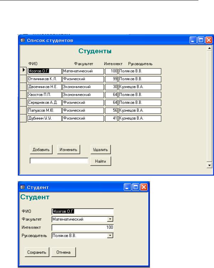
Task: Open the Руководитель dropdown in Студент form
Action: coord(110,236)
